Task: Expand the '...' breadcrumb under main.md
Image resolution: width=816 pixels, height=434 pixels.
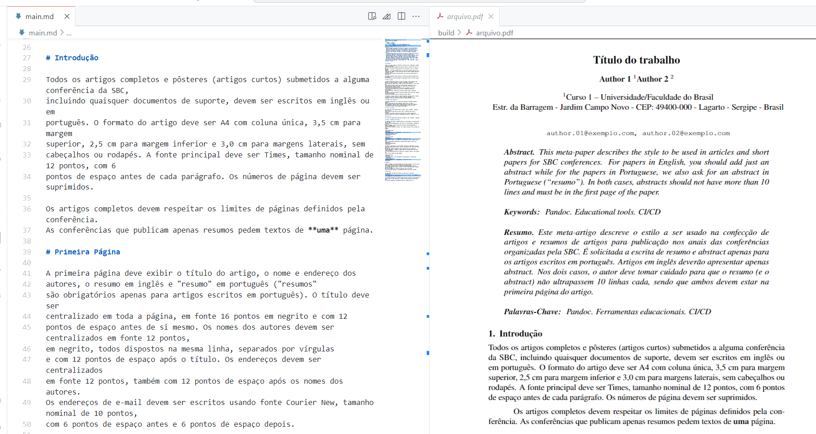Action: (69, 32)
